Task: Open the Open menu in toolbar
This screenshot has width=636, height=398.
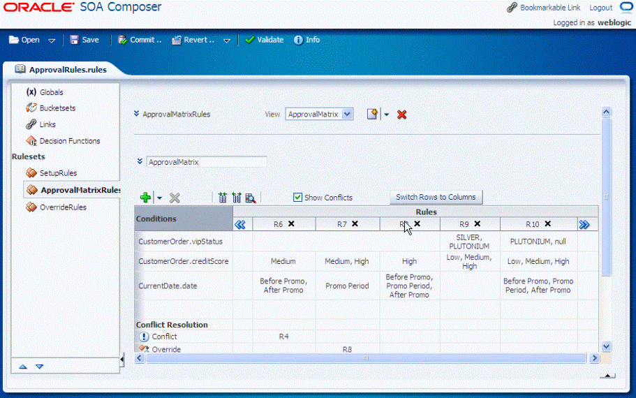Action: [x=24, y=40]
